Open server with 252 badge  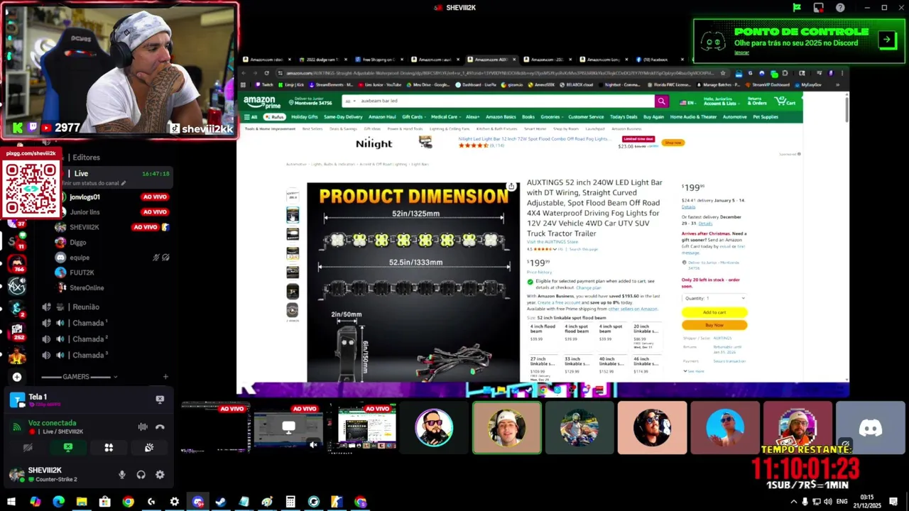(17, 331)
